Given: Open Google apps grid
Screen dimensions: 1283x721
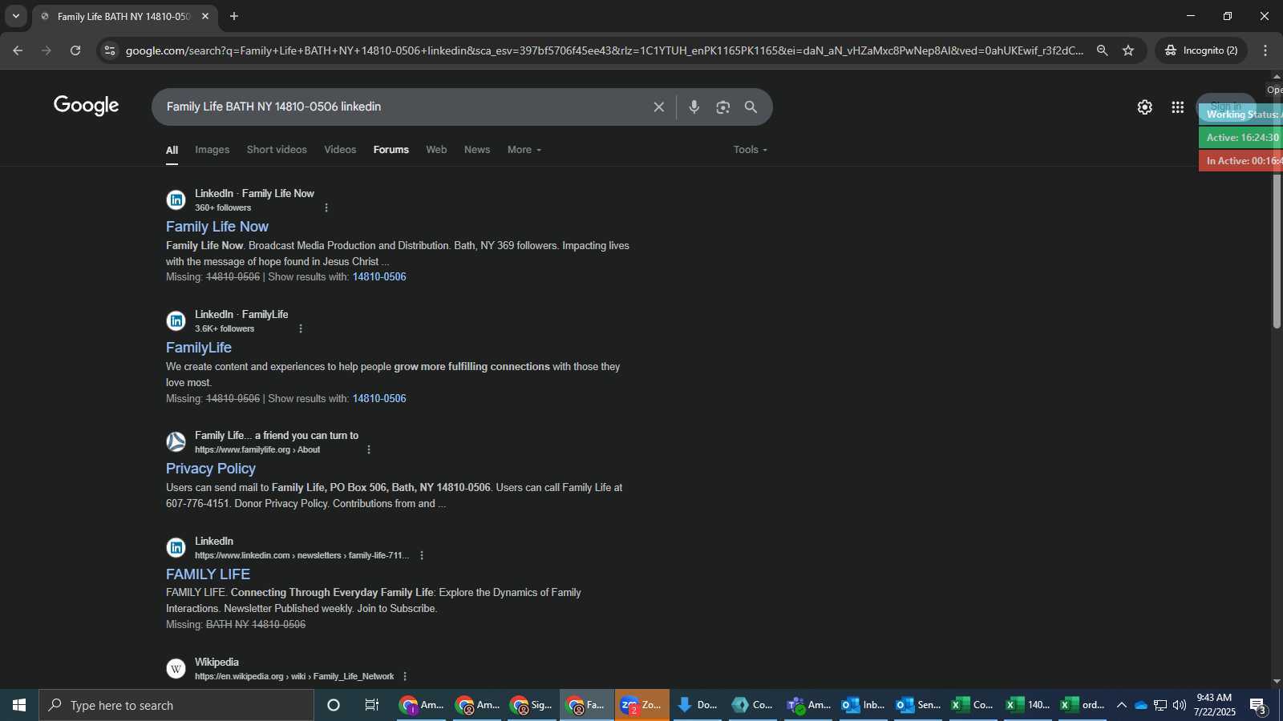Looking at the screenshot, I should coord(1177,107).
